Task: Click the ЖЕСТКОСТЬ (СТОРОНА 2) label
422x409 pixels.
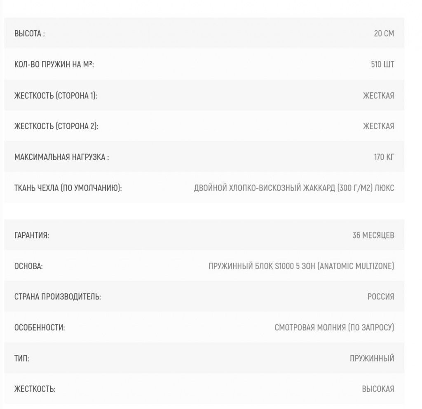Action: click(x=56, y=126)
